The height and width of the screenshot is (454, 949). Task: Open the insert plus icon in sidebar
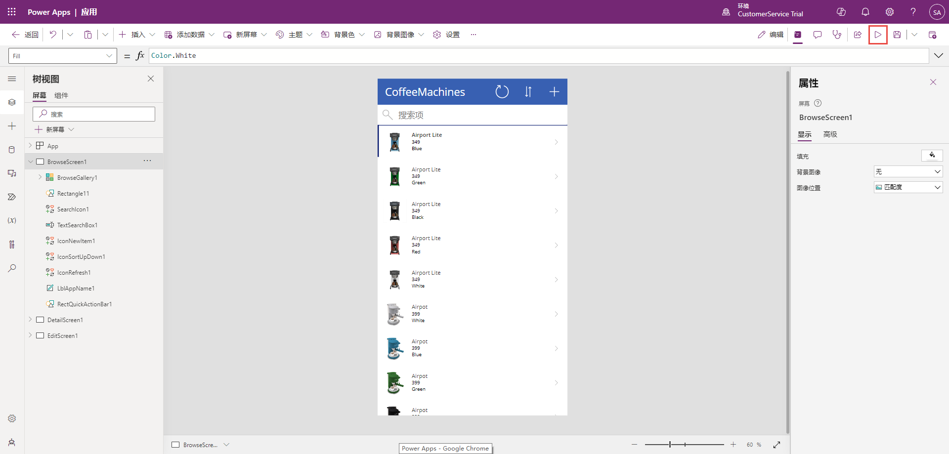tap(12, 126)
